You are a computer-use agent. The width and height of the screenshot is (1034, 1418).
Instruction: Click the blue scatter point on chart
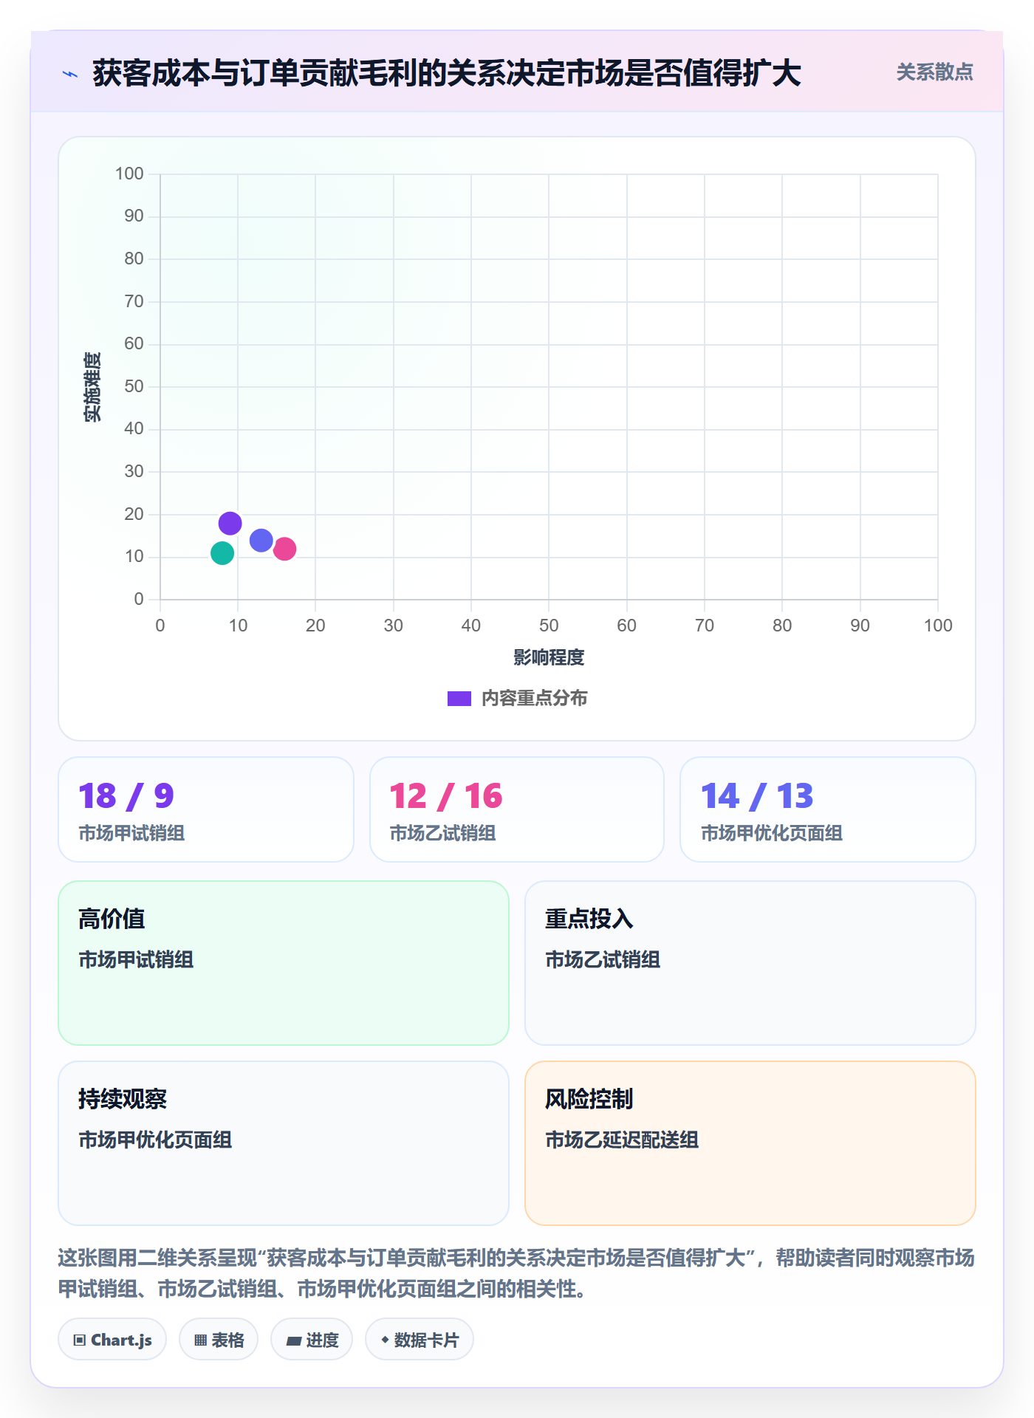261,541
